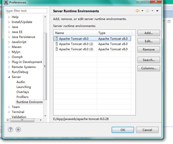Open the Forward history dropdown arrow
This screenshot has width=173, height=144.
[152, 11]
